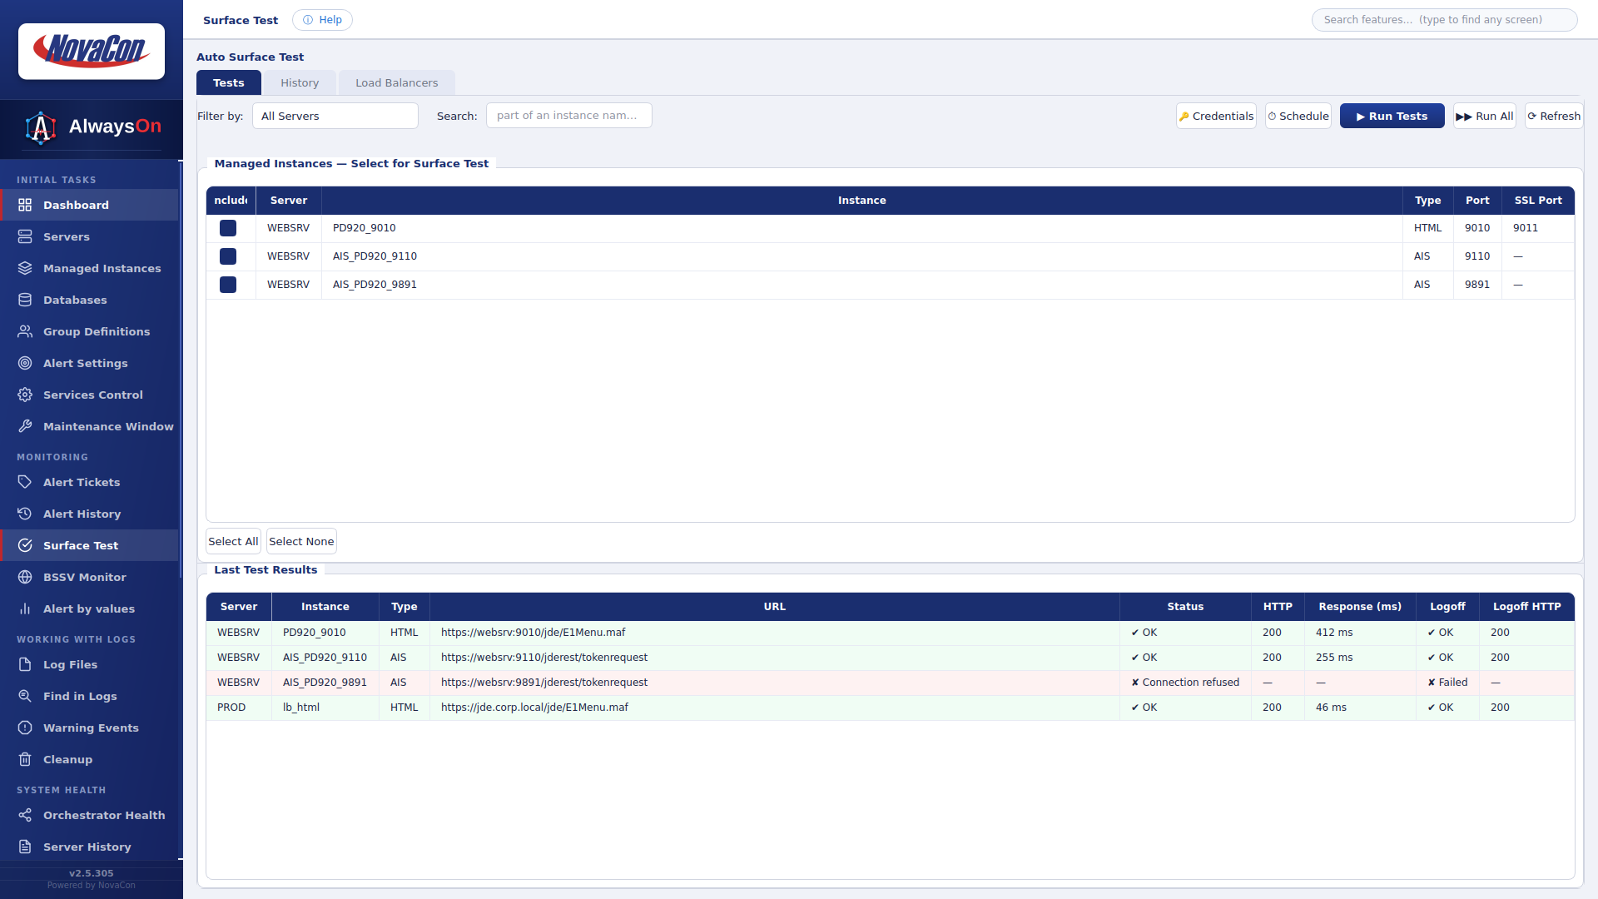The height and width of the screenshot is (899, 1598).
Task: Click the Alert Settings target icon
Action: tap(25, 363)
